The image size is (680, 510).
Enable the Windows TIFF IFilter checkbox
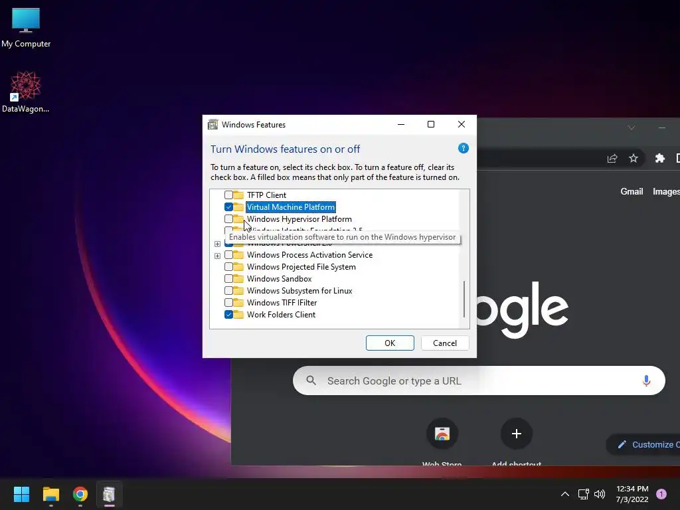click(228, 303)
